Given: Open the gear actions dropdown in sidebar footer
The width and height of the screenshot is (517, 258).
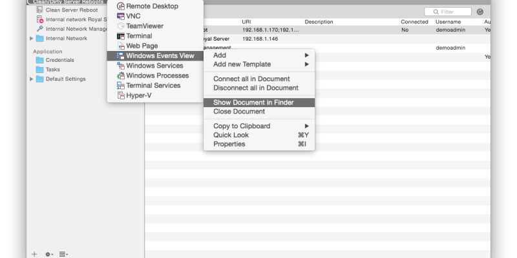Looking at the screenshot, I should (x=48, y=254).
